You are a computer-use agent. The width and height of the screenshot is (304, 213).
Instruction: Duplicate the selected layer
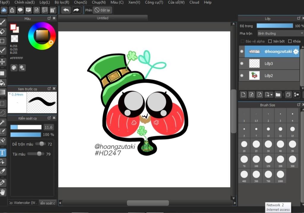(288, 95)
